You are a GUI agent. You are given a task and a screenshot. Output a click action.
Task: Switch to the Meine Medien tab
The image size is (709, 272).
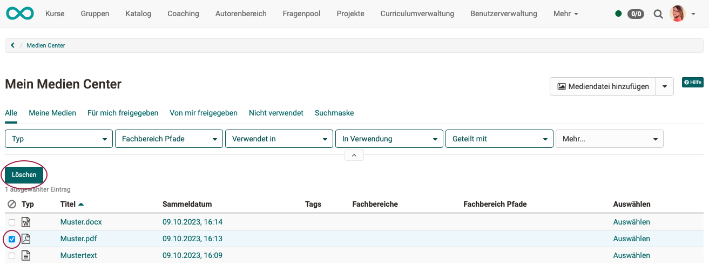pos(52,113)
